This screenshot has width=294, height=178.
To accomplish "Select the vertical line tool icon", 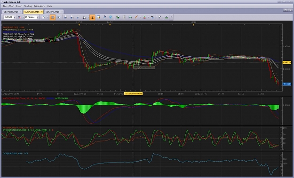I will point(124,17).
